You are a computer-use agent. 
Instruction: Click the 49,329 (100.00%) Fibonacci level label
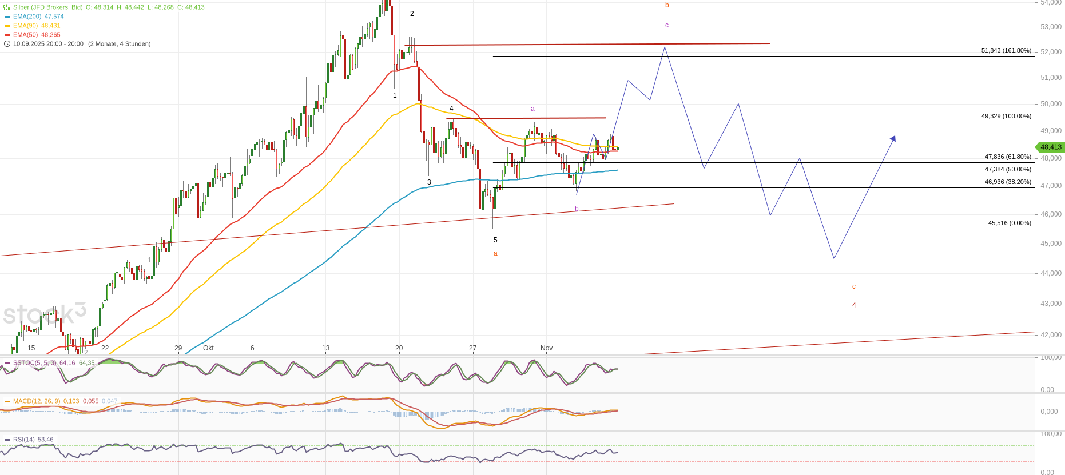[x=1006, y=116]
